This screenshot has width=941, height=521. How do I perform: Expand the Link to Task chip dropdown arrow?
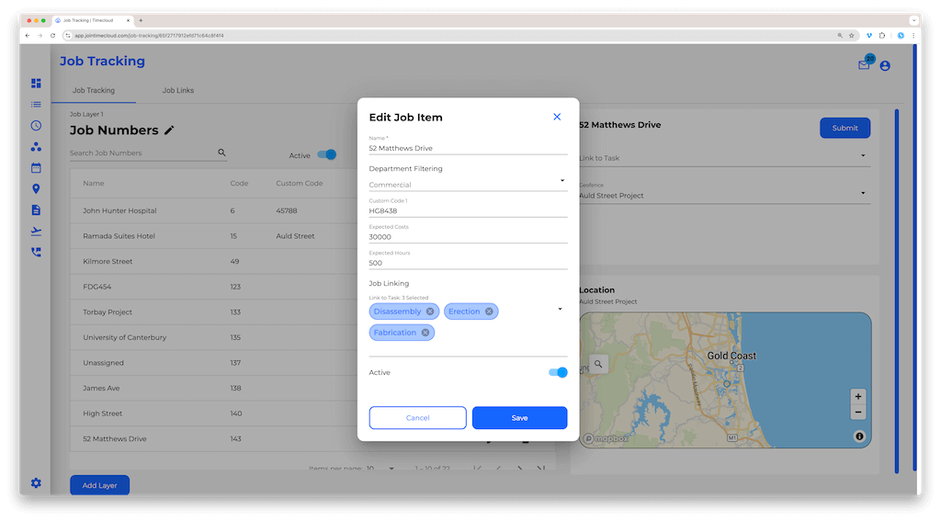(x=560, y=309)
